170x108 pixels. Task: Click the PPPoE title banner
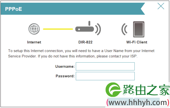73,9
